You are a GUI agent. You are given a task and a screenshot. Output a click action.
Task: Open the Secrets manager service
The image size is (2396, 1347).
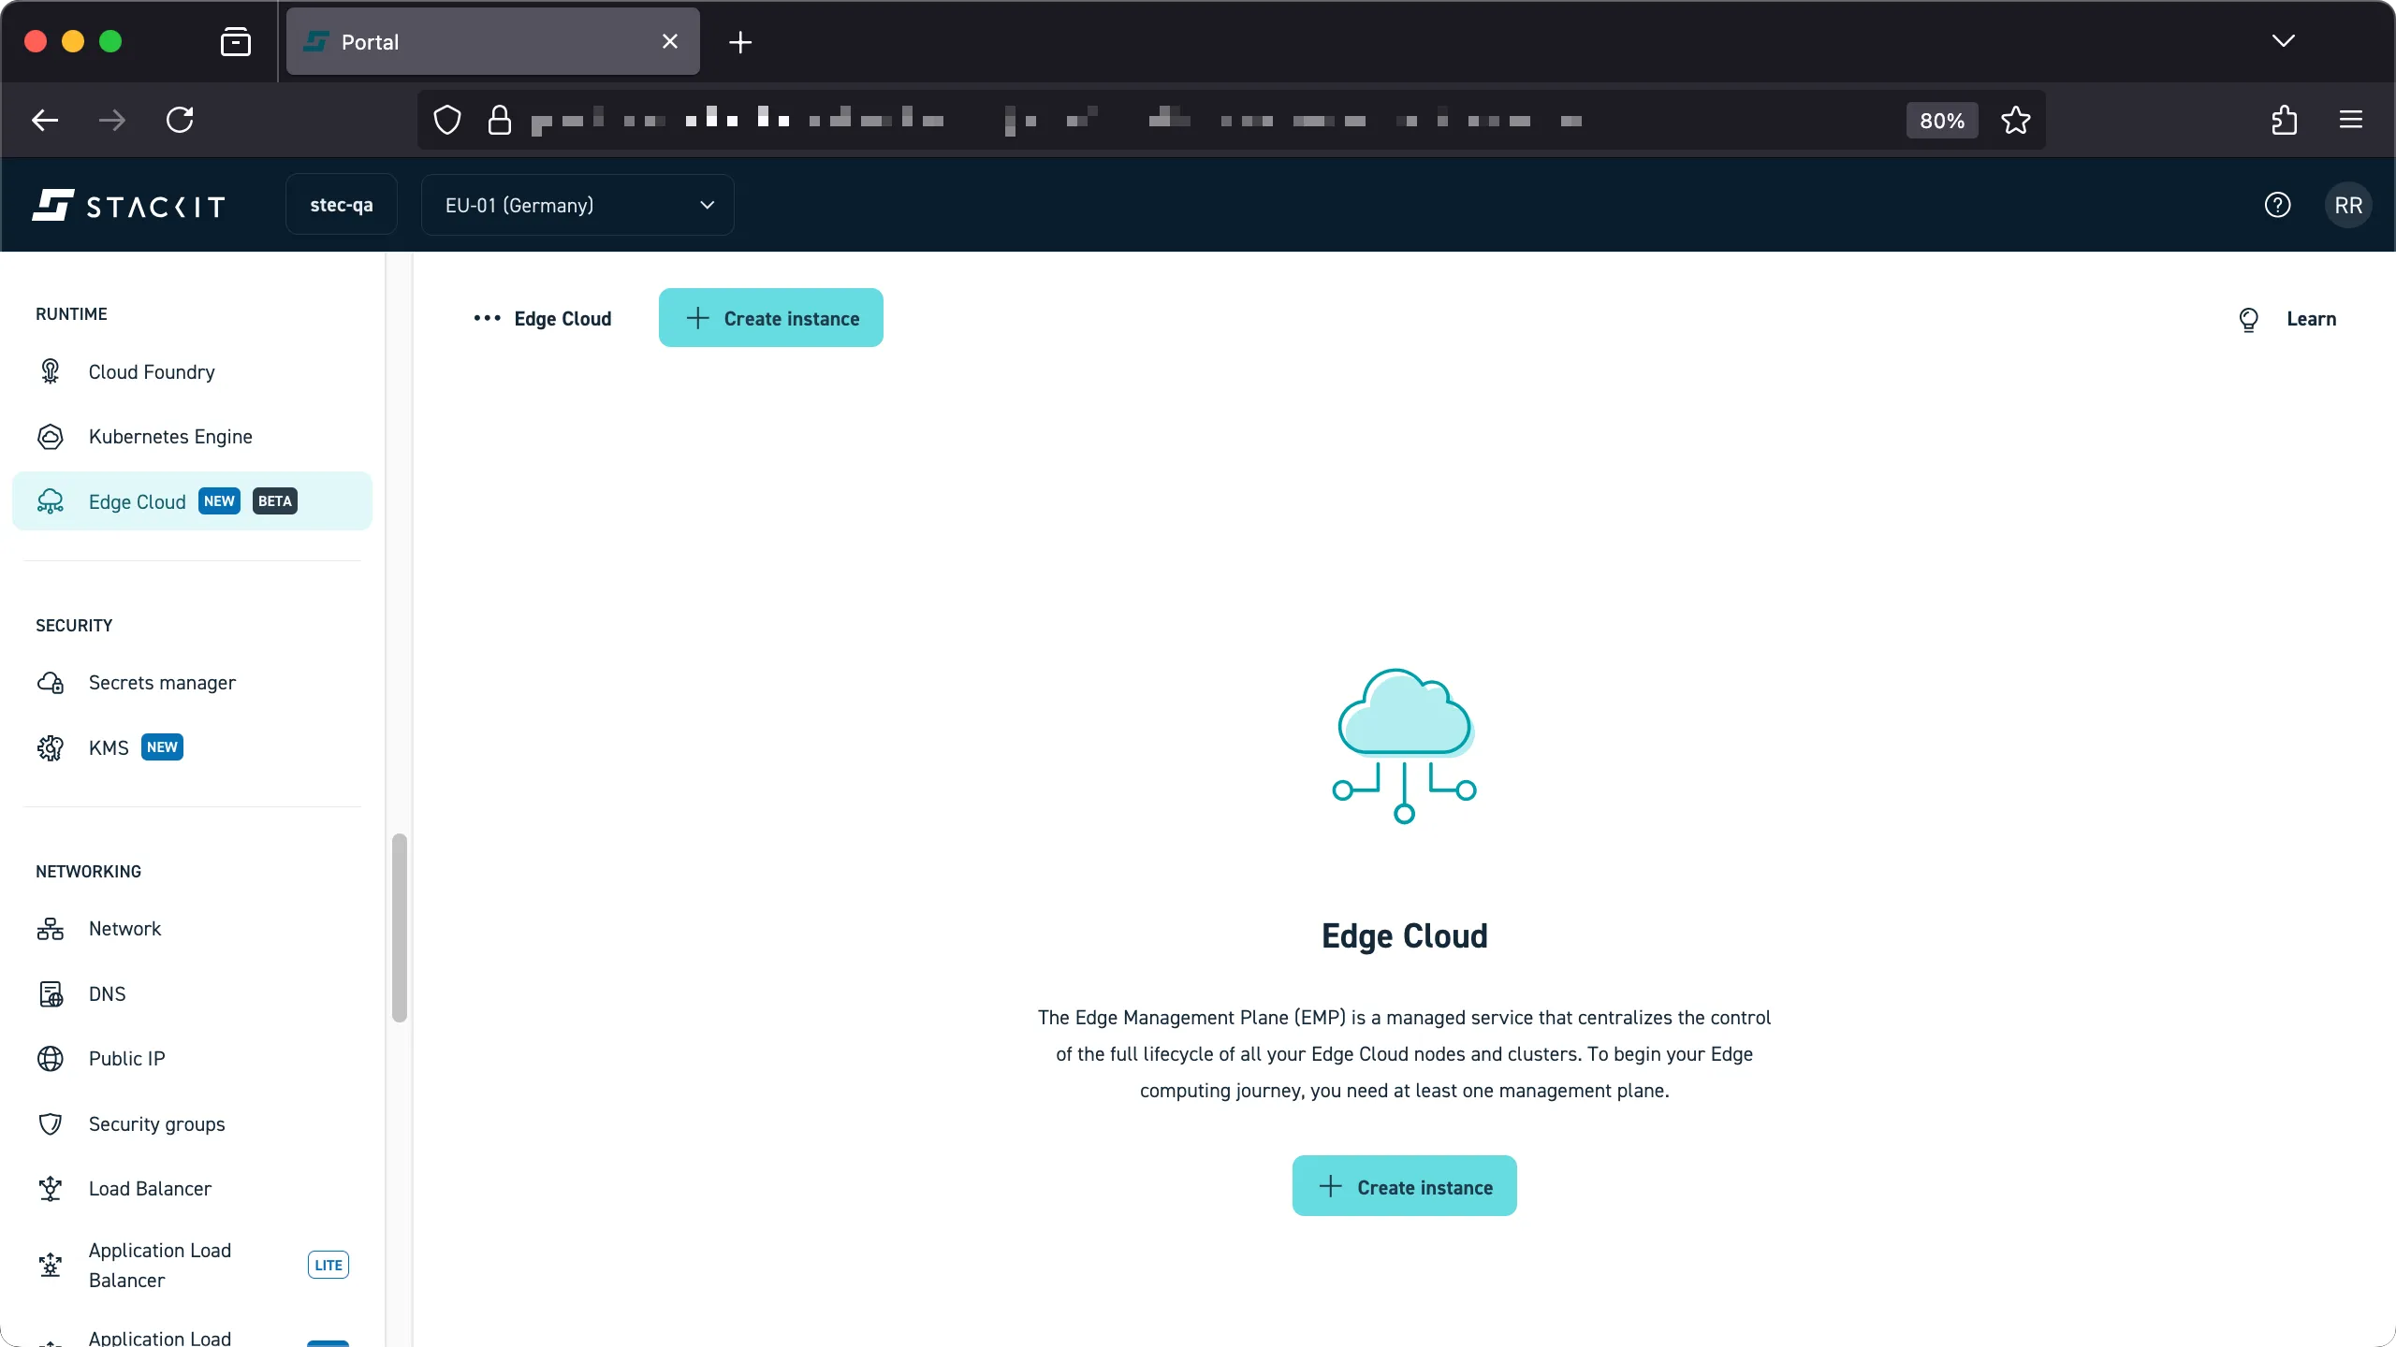[x=162, y=683]
